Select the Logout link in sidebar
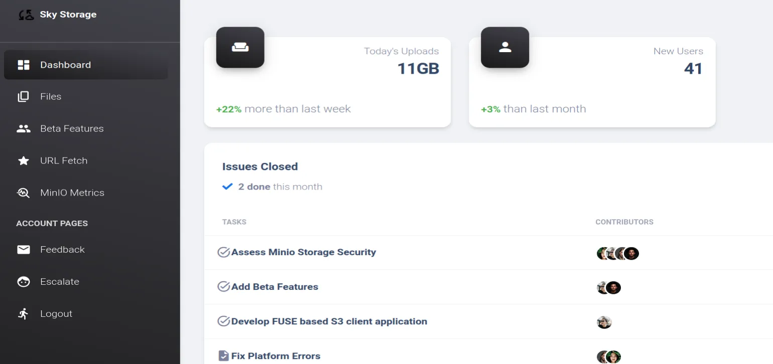This screenshot has width=773, height=364. 56,314
